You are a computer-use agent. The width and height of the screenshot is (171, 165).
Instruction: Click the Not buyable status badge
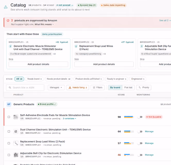(x=154, y=117)
